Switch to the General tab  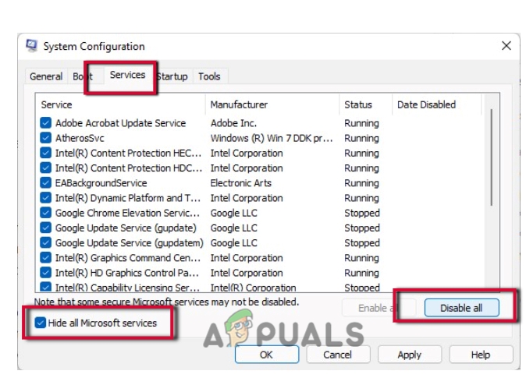(x=46, y=76)
